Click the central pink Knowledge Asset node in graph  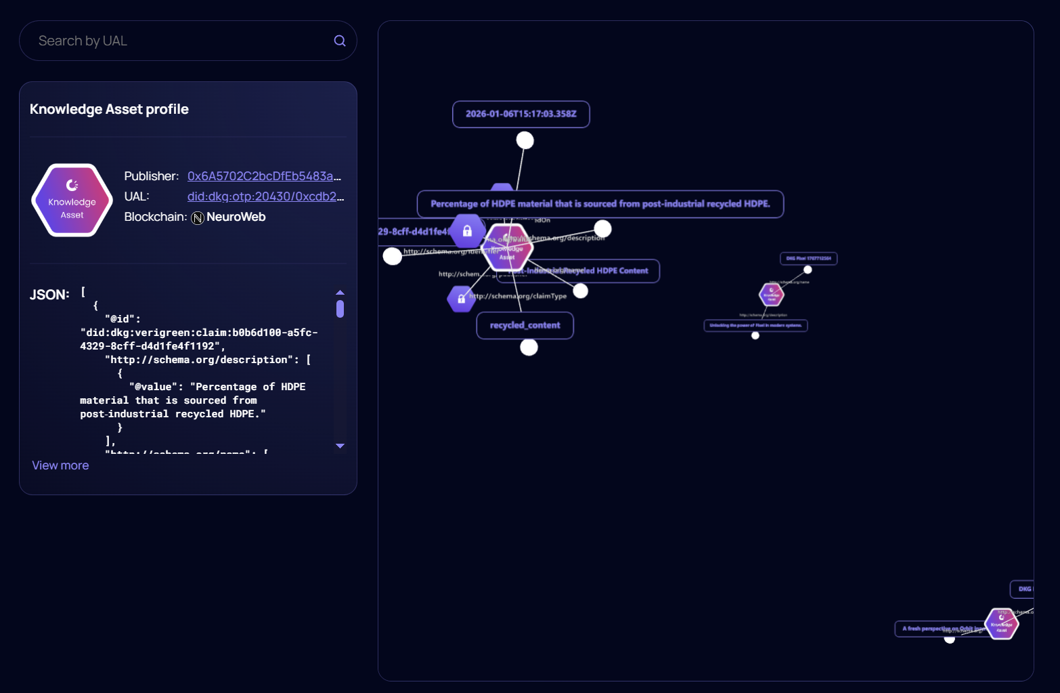coord(508,248)
